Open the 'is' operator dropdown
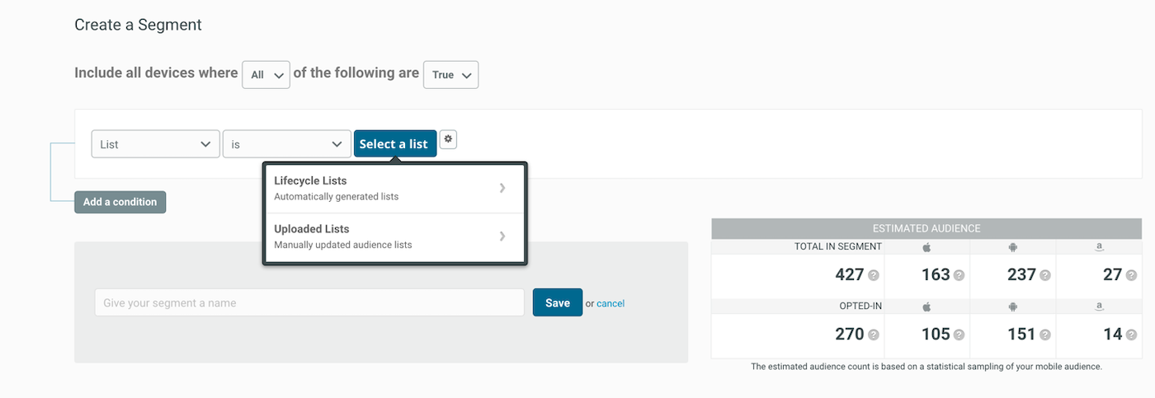This screenshot has width=1155, height=398. coord(286,144)
